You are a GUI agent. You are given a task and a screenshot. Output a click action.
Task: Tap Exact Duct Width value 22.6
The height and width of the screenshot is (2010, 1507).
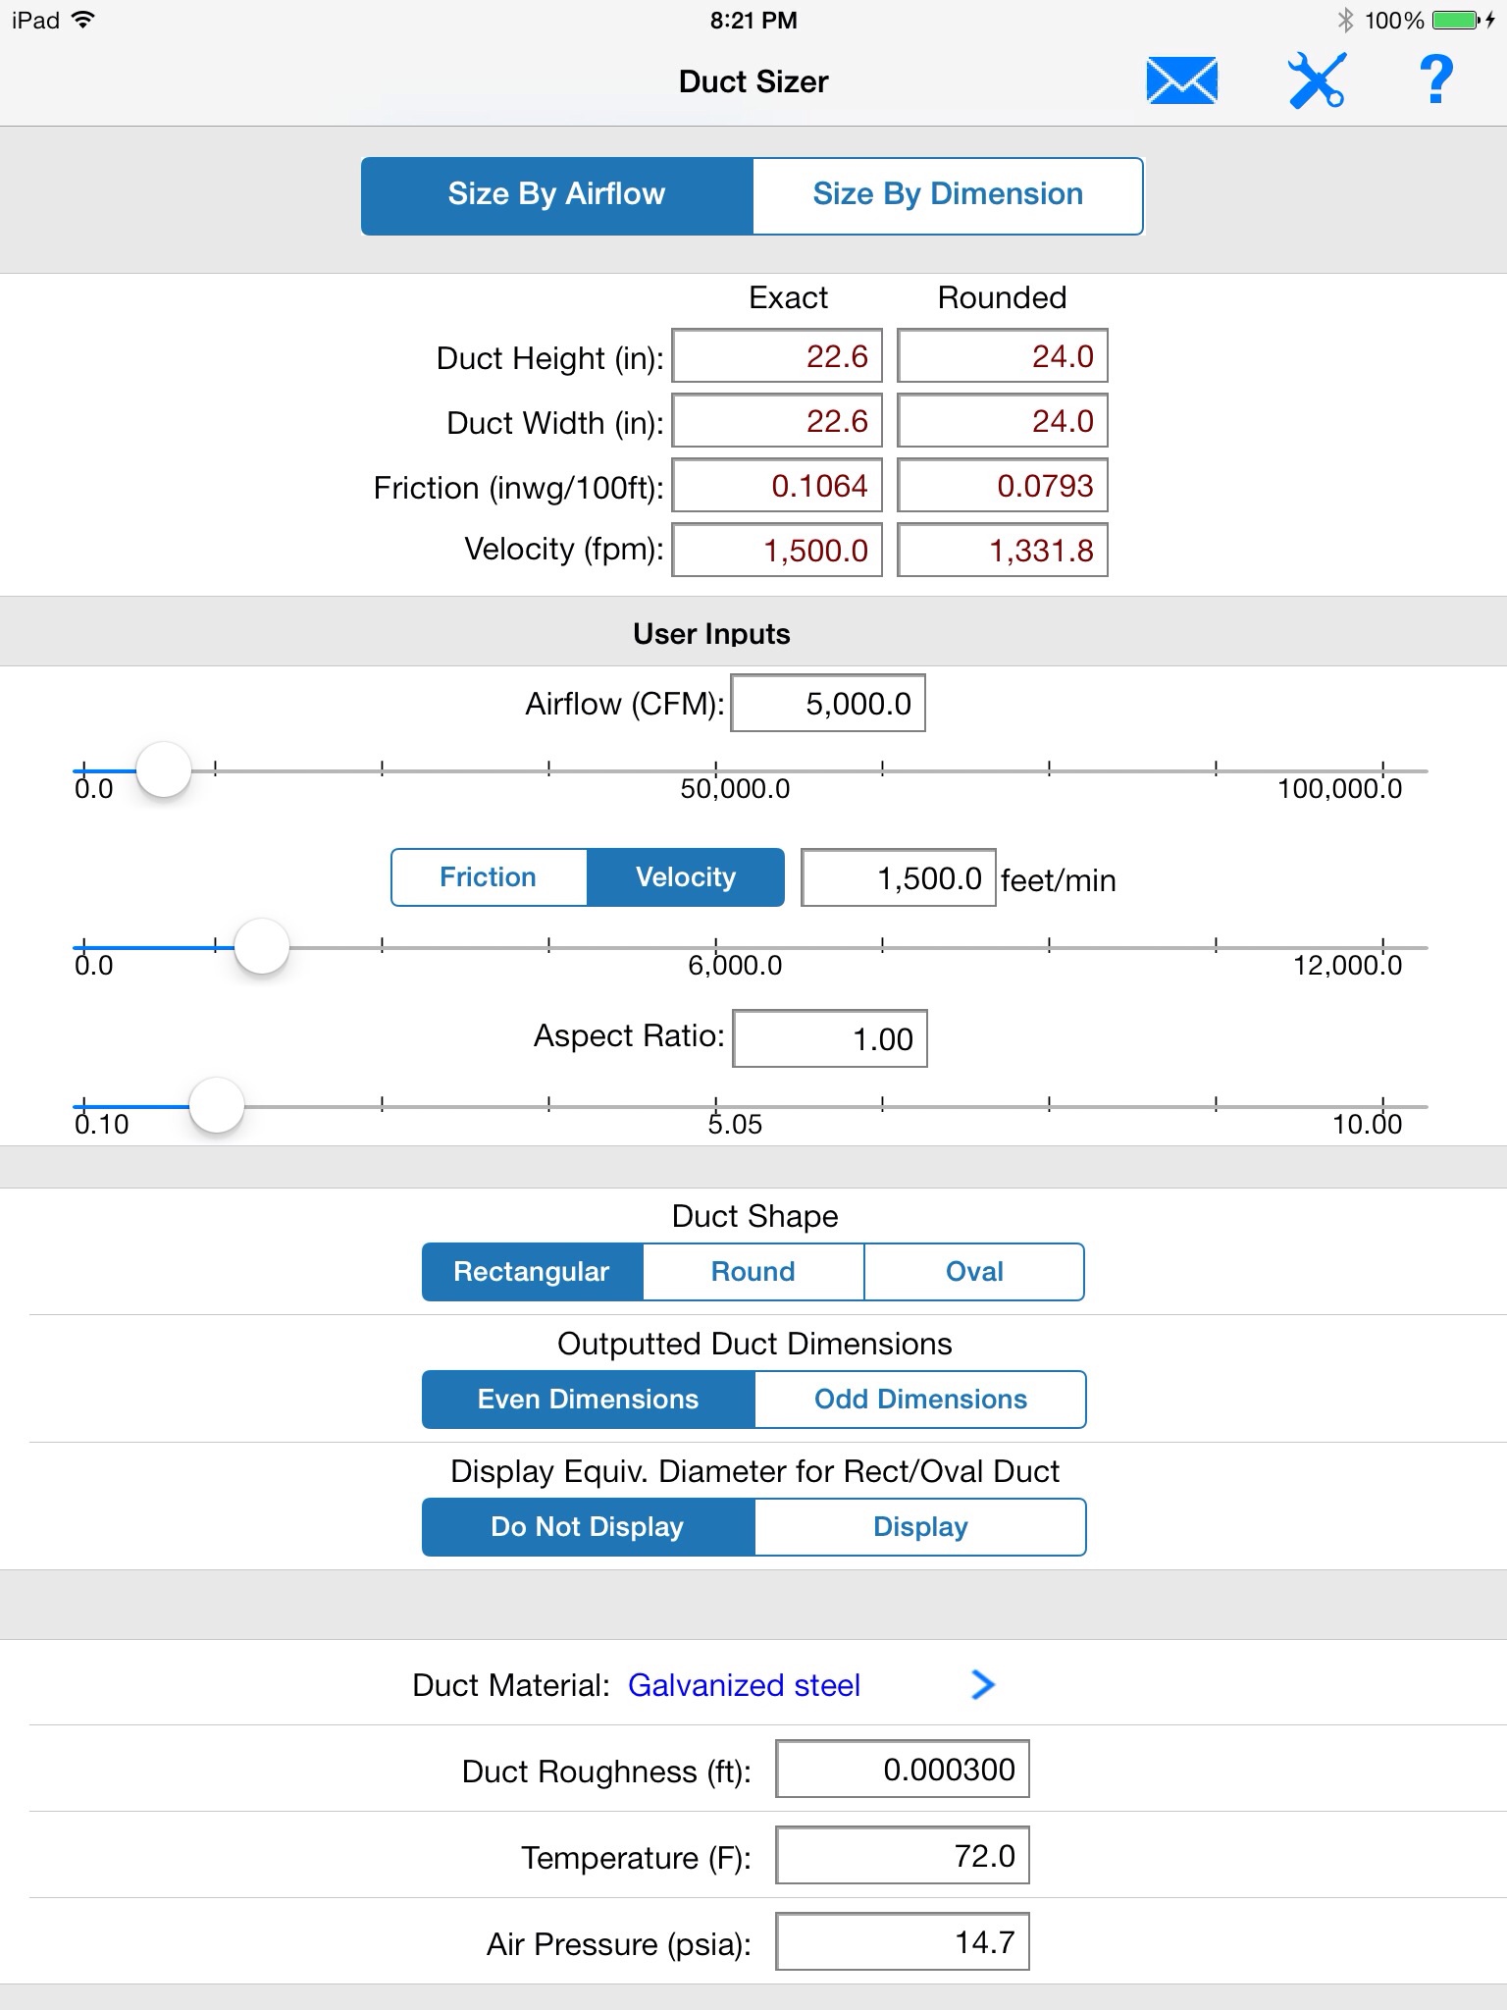pyautogui.click(x=777, y=421)
